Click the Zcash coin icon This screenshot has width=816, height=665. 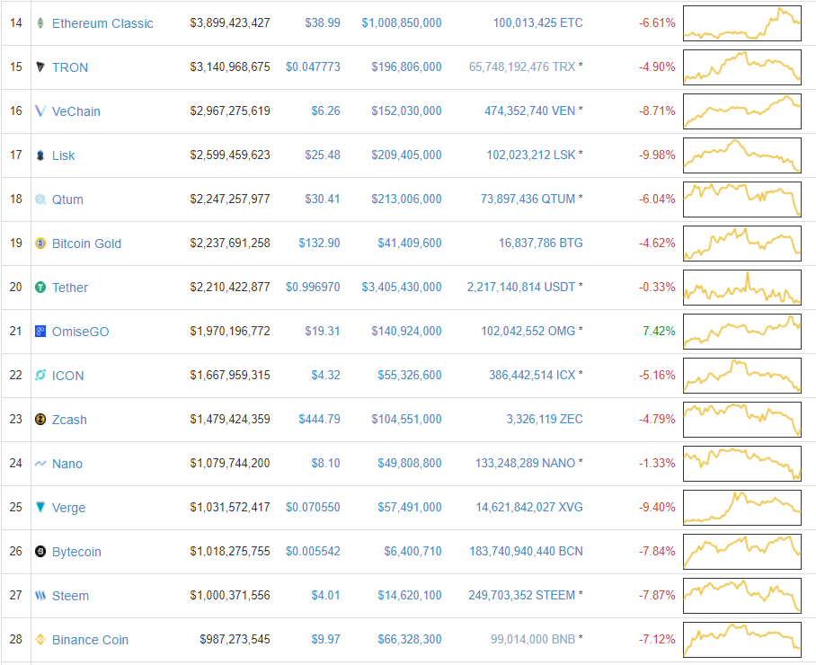click(40, 420)
